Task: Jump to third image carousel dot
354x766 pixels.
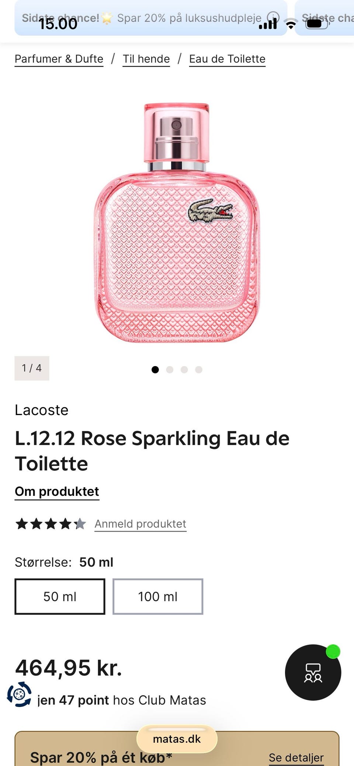Action: click(184, 369)
